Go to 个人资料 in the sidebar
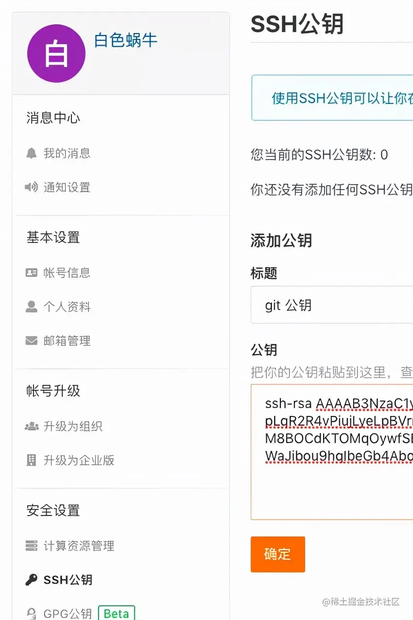 (x=67, y=307)
